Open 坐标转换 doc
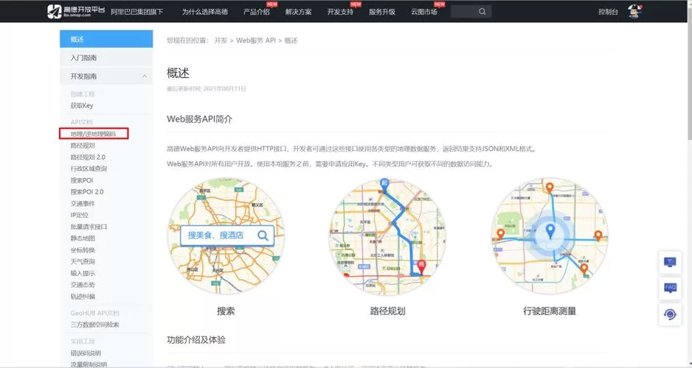This screenshot has height=368, width=692. click(83, 250)
